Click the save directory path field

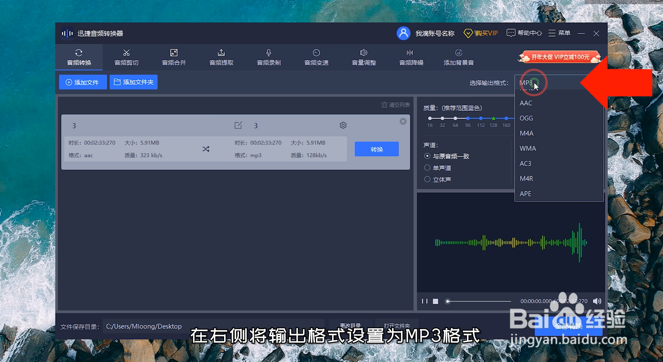pyautogui.click(x=213, y=326)
